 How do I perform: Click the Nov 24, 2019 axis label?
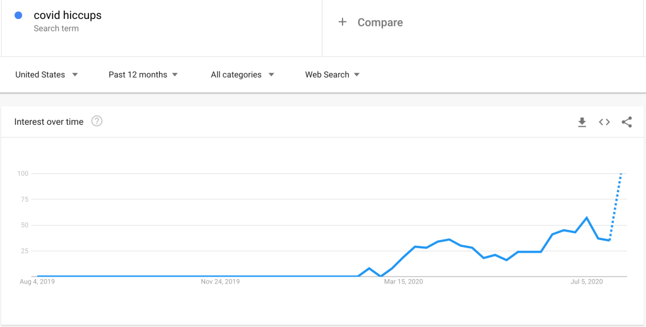[x=220, y=282]
